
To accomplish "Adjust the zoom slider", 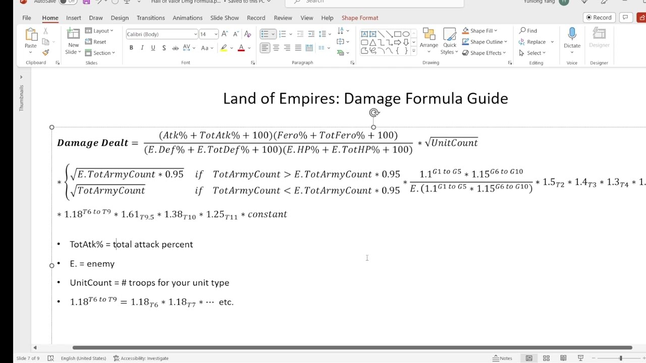I will point(621,358).
